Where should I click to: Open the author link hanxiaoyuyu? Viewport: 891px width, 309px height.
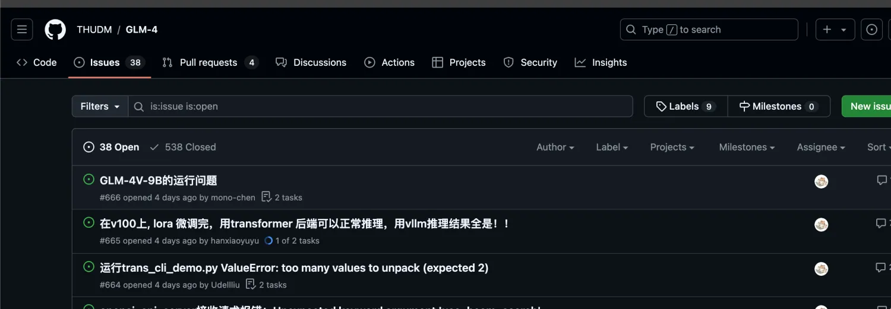[x=235, y=241]
